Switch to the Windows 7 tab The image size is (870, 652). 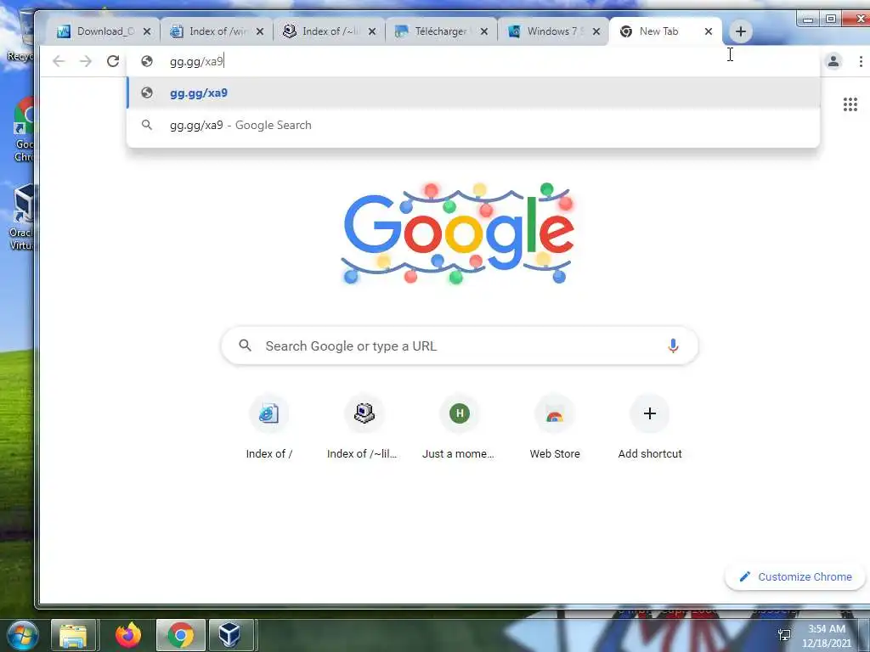click(554, 31)
